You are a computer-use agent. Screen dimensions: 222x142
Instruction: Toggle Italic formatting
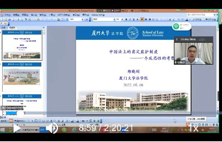coord(130,20)
